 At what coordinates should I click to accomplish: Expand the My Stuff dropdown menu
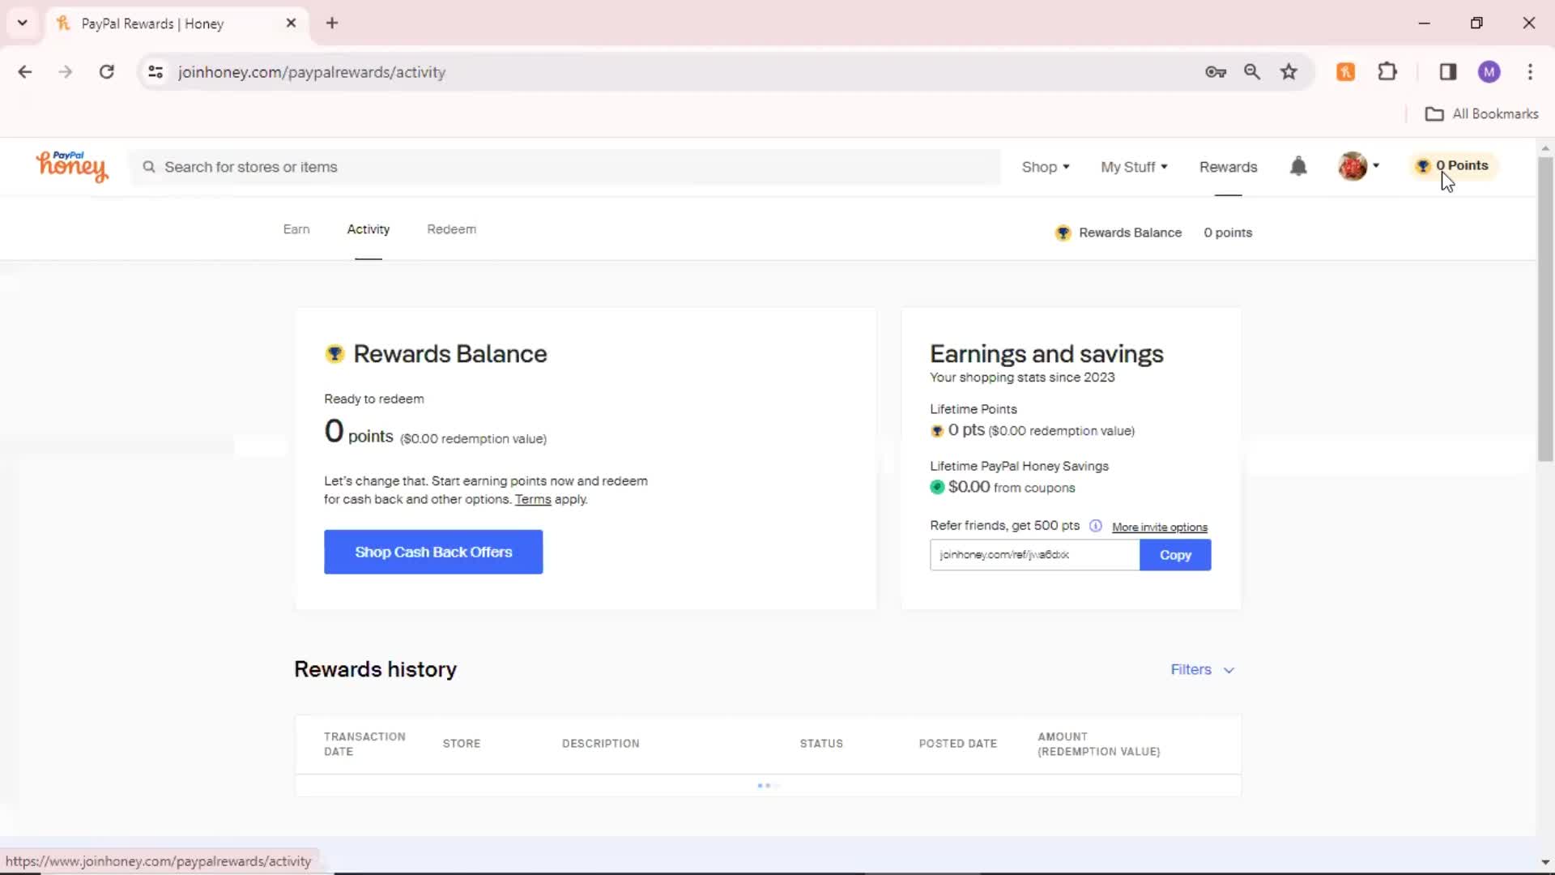point(1134,167)
